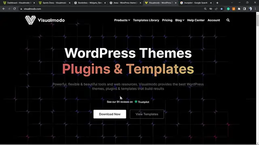Click the page vertical scrollbar thumb
The height and width of the screenshot is (145, 259).
click(257, 20)
